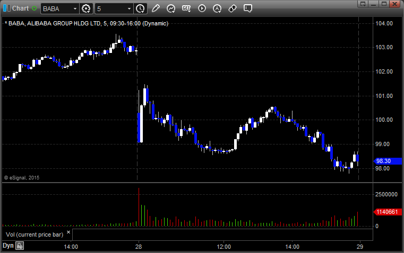Click the 103.00 price axis label
Viewport: 404px width, 253px height.
tap(384, 47)
